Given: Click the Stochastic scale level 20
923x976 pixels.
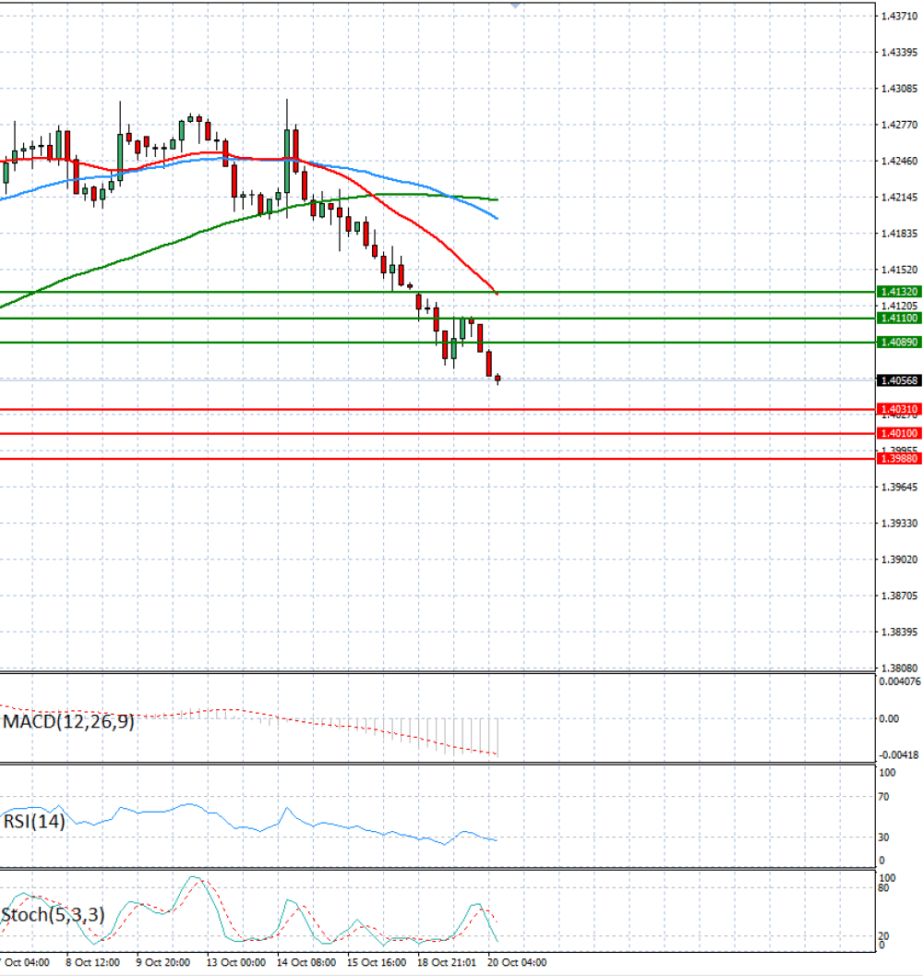Looking at the screenshot, I should (x=883, y=936).
